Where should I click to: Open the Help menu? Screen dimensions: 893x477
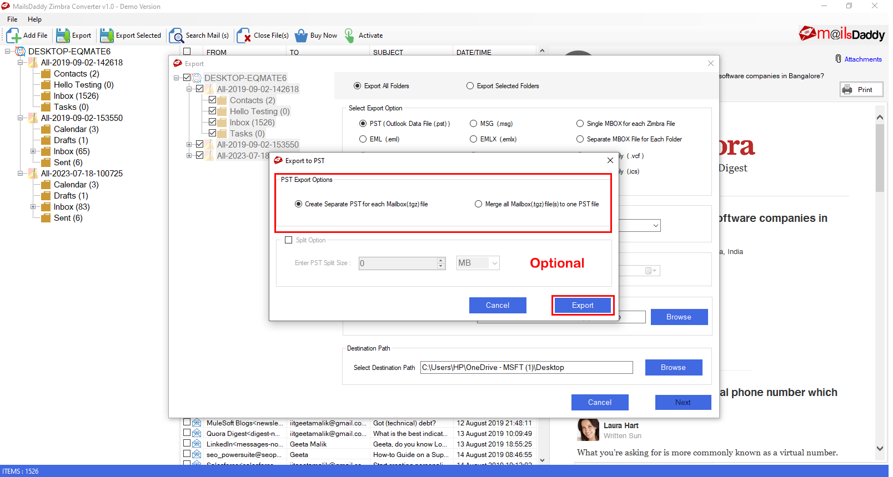(x=34, y=19)
